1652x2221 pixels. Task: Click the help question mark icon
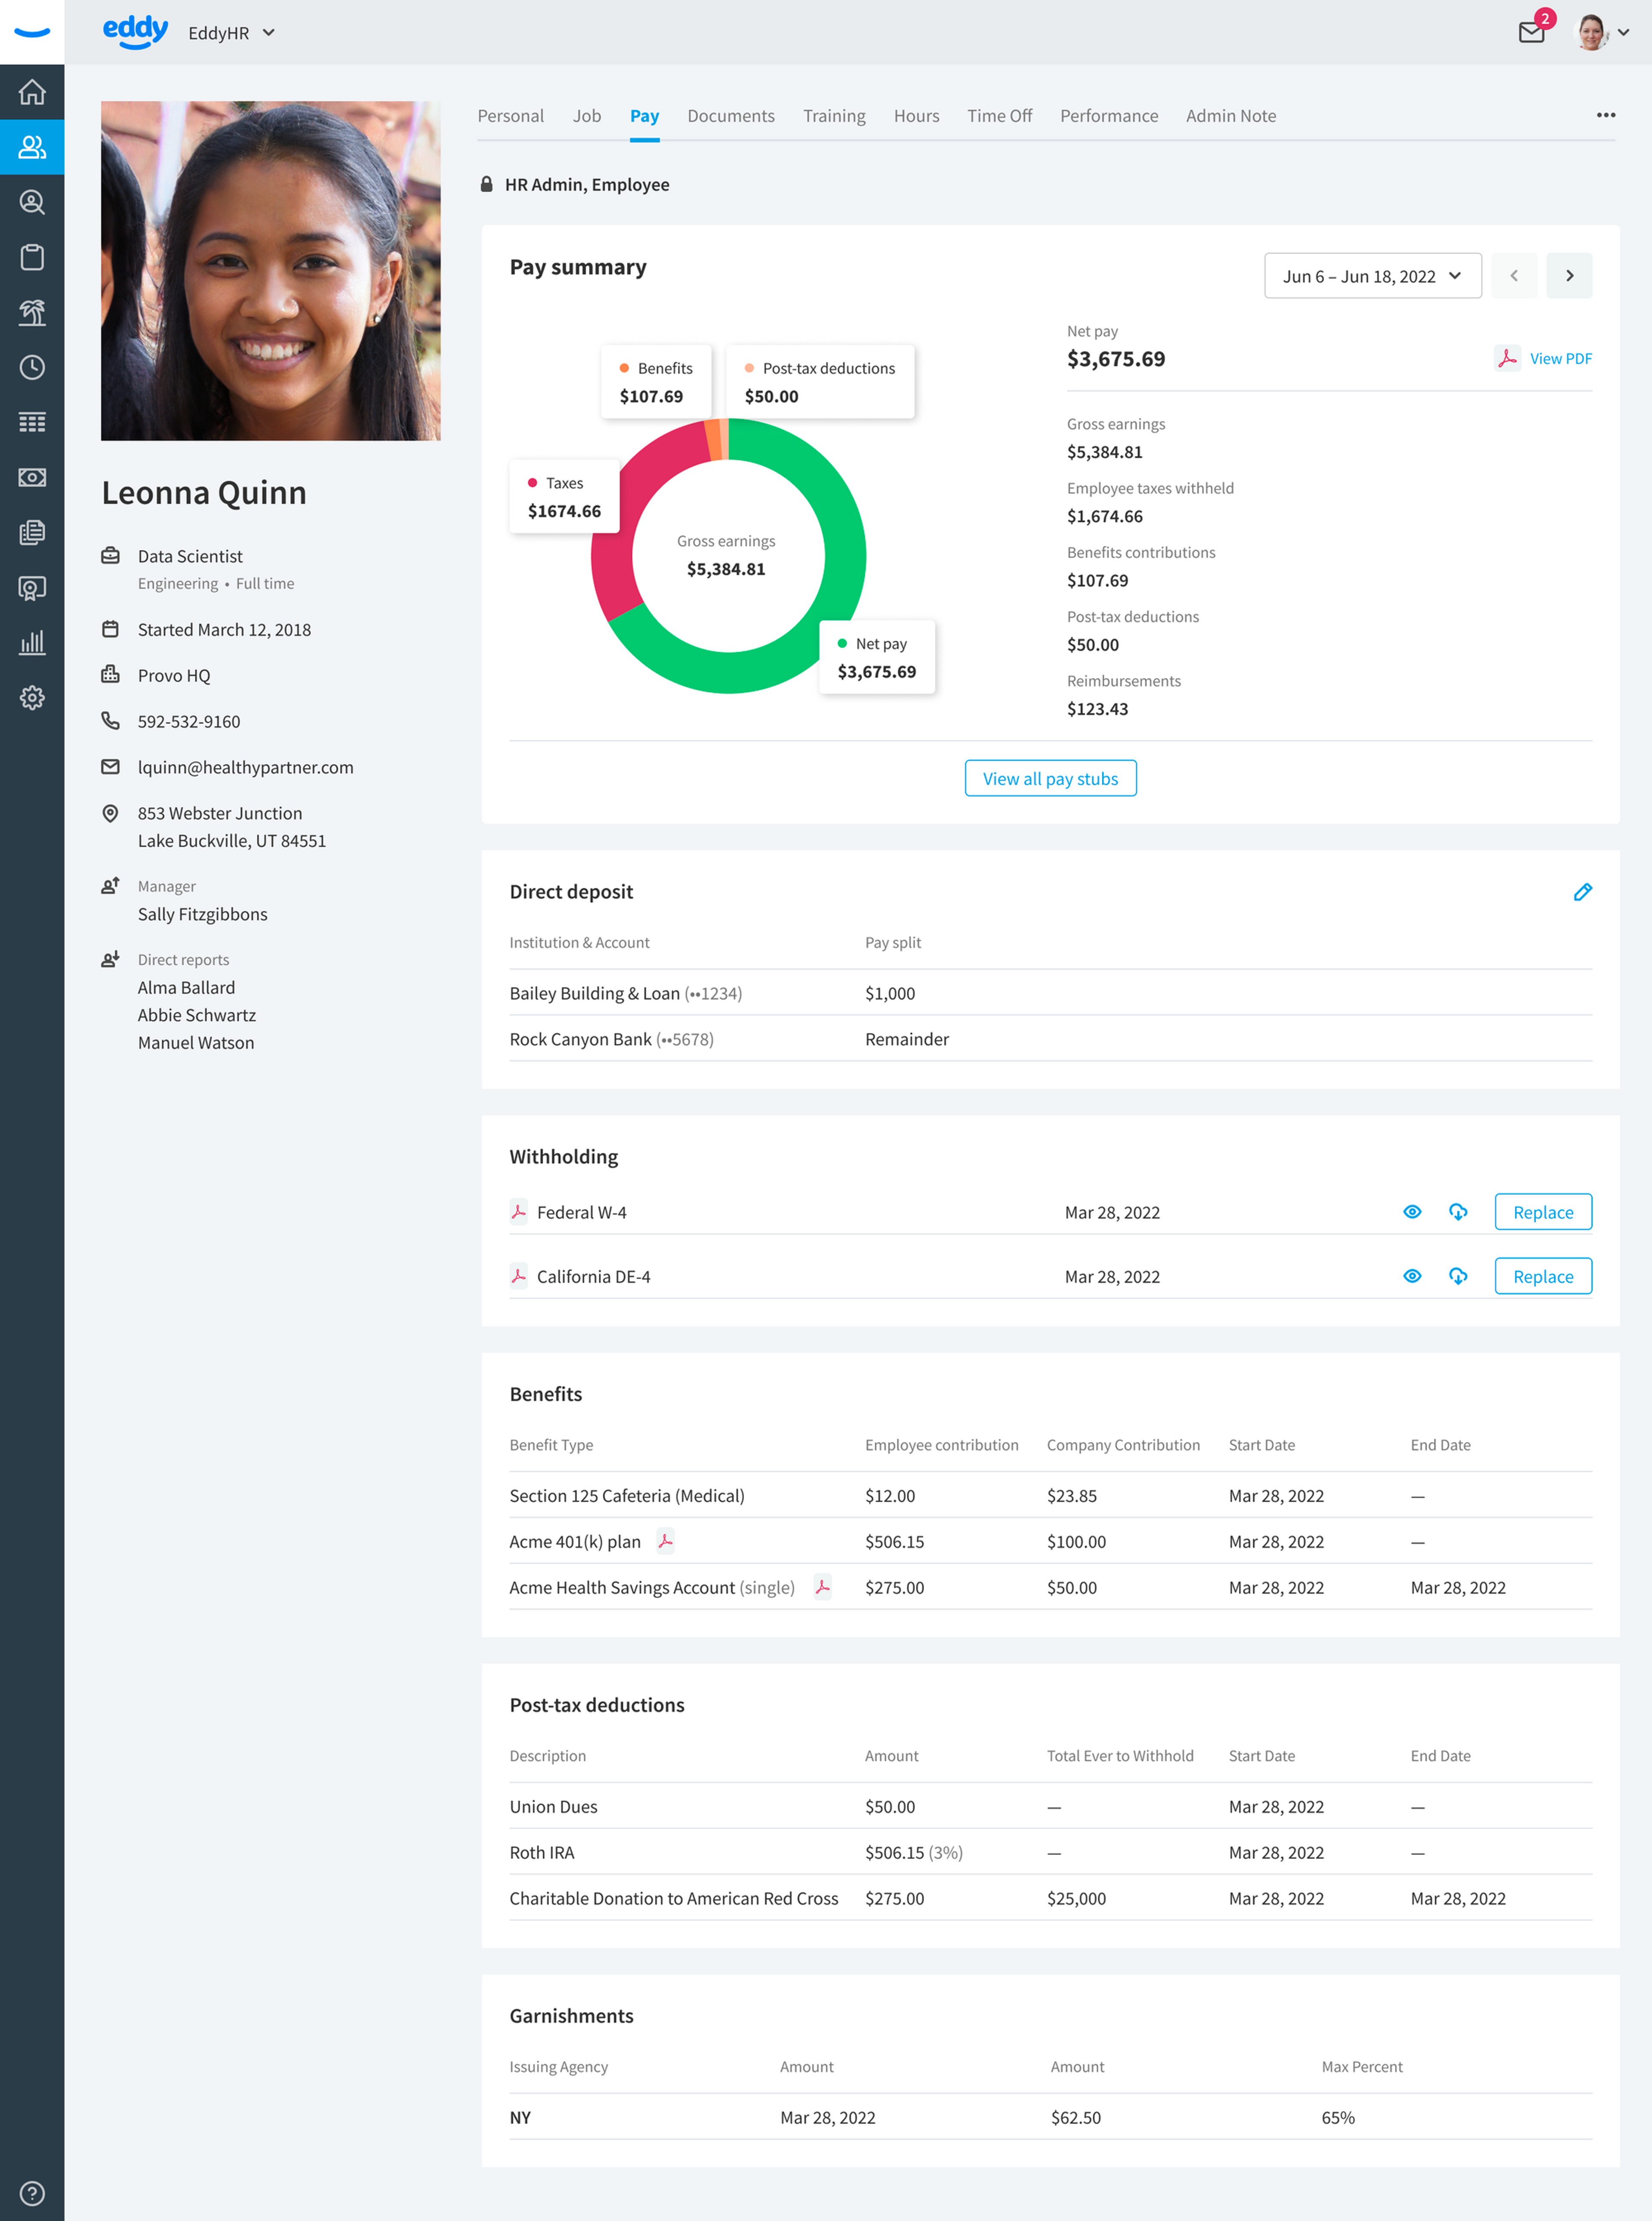point(32,2193)
